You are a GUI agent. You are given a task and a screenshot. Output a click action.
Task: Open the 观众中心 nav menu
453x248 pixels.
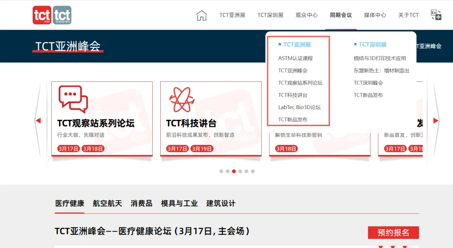307,15
